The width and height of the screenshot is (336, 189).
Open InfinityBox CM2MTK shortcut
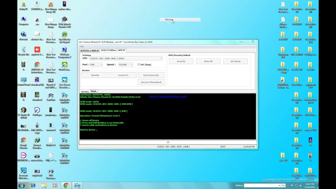[x=65, y=143]
